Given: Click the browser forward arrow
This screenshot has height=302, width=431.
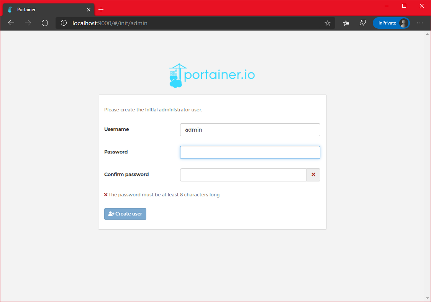Looking at the screenshot, I should coord(28,23).
